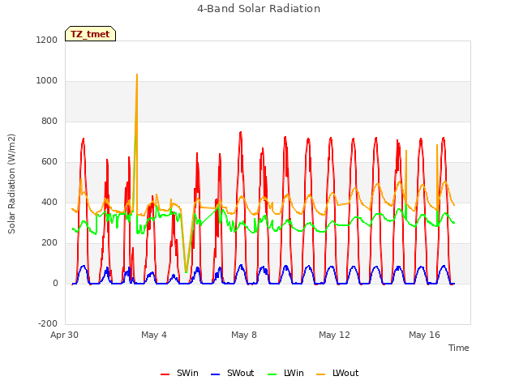
Task: Click the 0 y-axis tick label
Action: pos(55,283)
